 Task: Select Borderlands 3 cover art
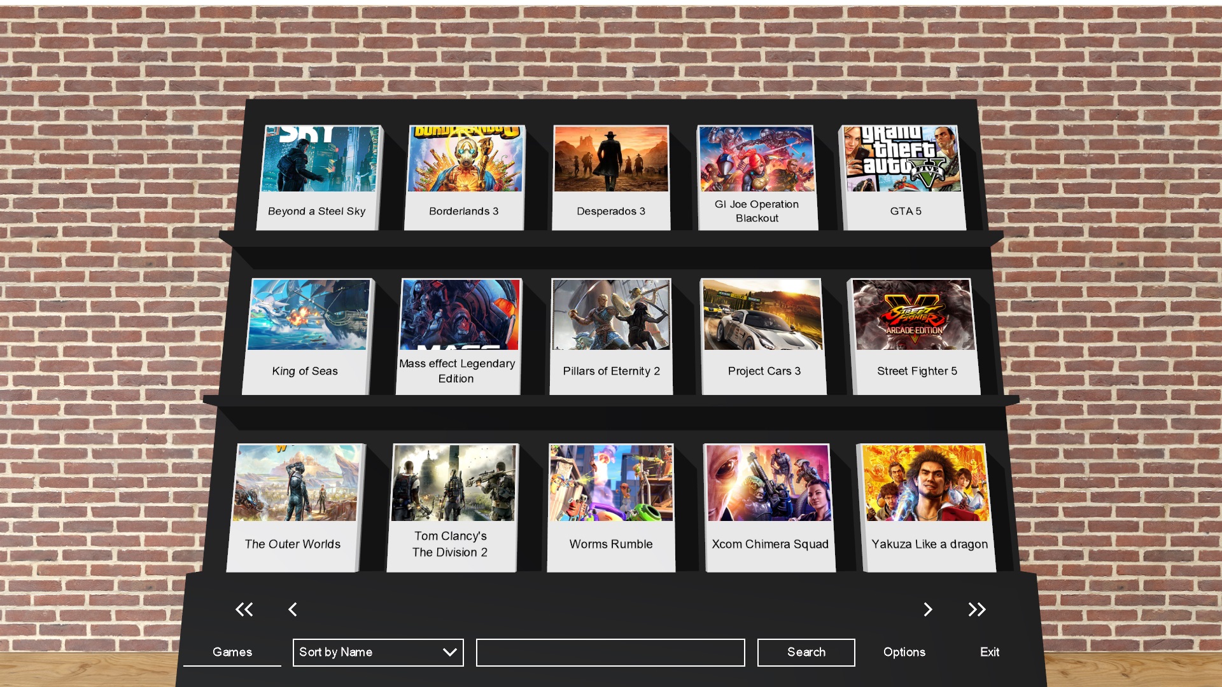coord(465,158)
